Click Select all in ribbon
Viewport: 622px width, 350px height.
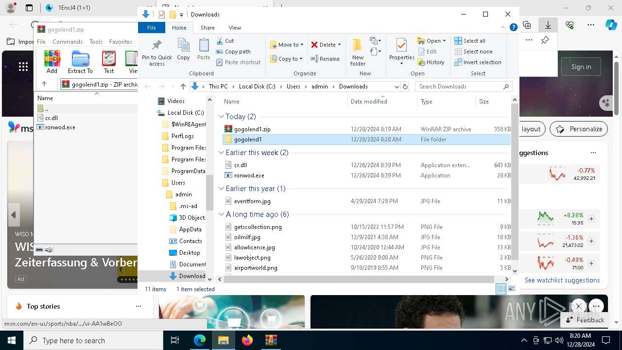click(470, 41)
